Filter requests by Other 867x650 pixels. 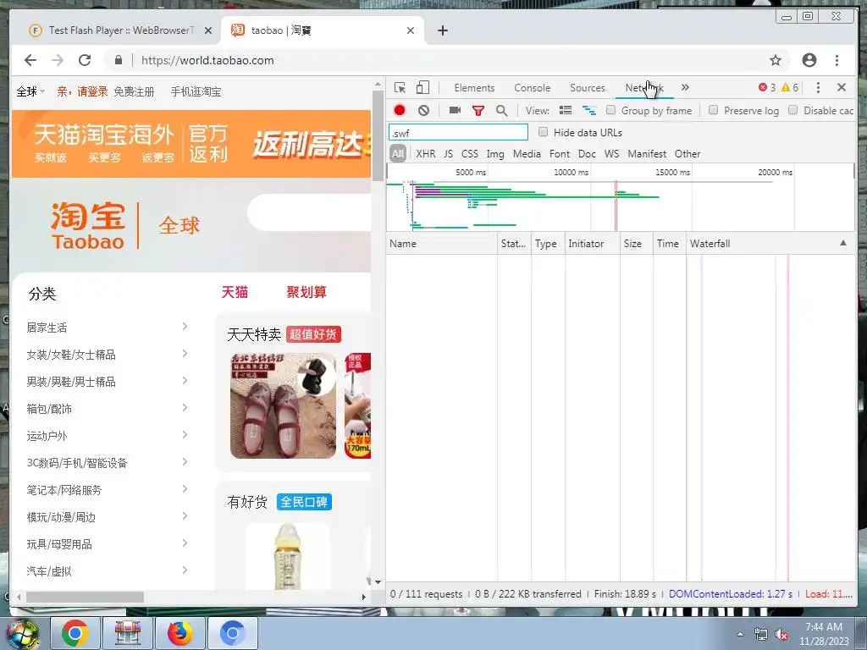[688, 154]
